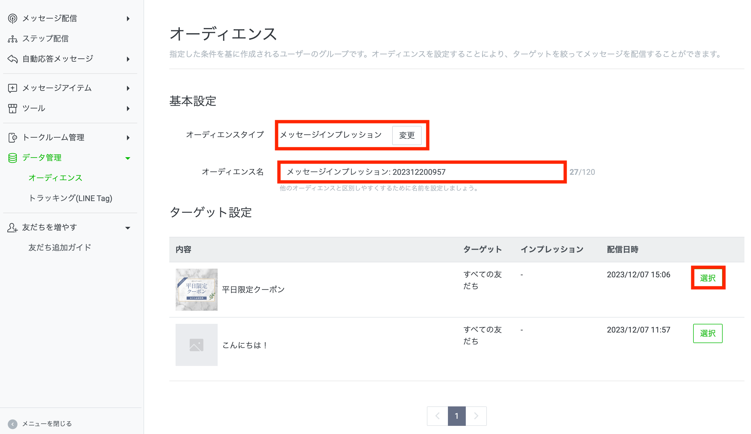Image resolution: width=751 pixels, height=434 pixels.
Task: Expand the メッセージ配信 submenu arrow
Action: click(128, 19)
